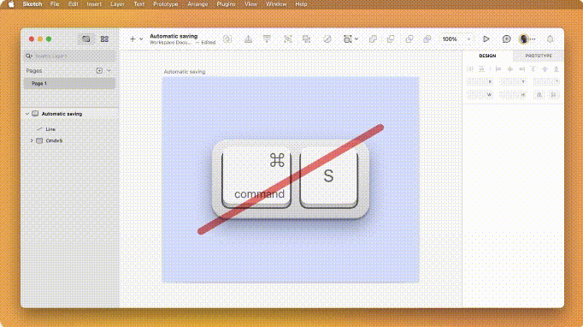Collapse the Automatic saving artboard

(27, 114)
